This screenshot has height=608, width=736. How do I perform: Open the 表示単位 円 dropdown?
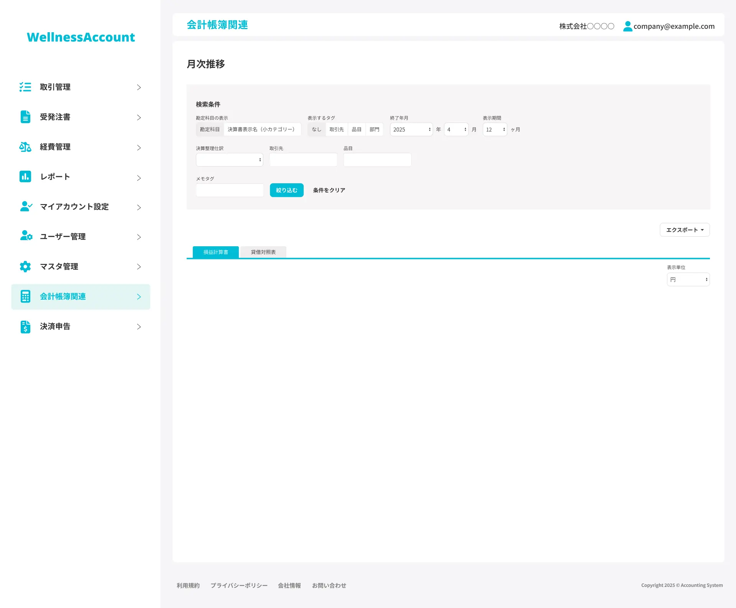pos(688,280)
